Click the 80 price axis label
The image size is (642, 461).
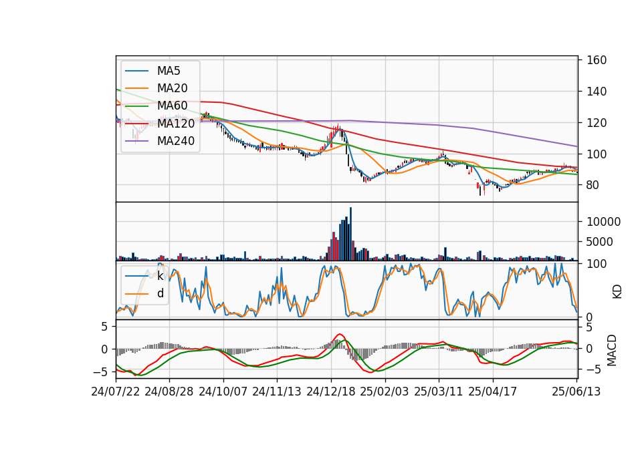[x=593, y=185]
